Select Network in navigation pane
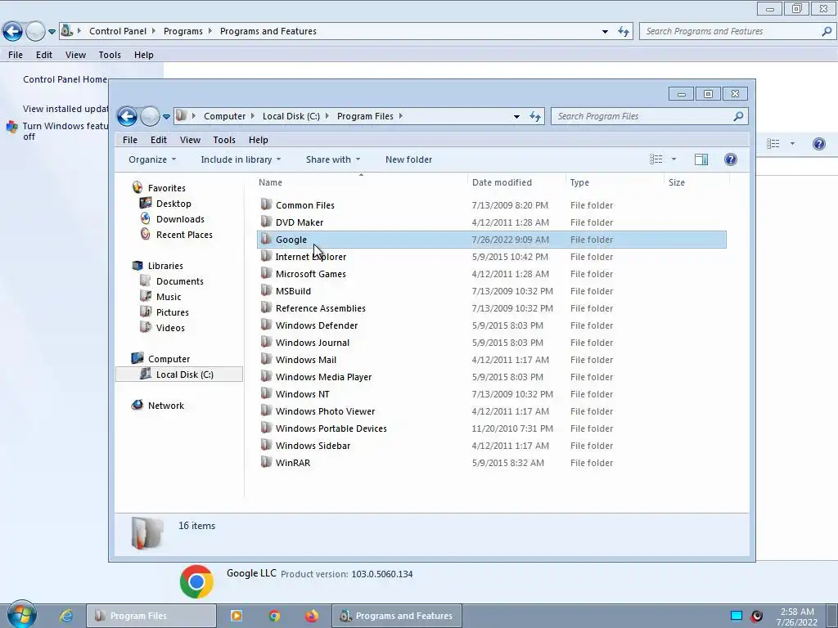The image size is (838, 628). (x=165, y=406)
